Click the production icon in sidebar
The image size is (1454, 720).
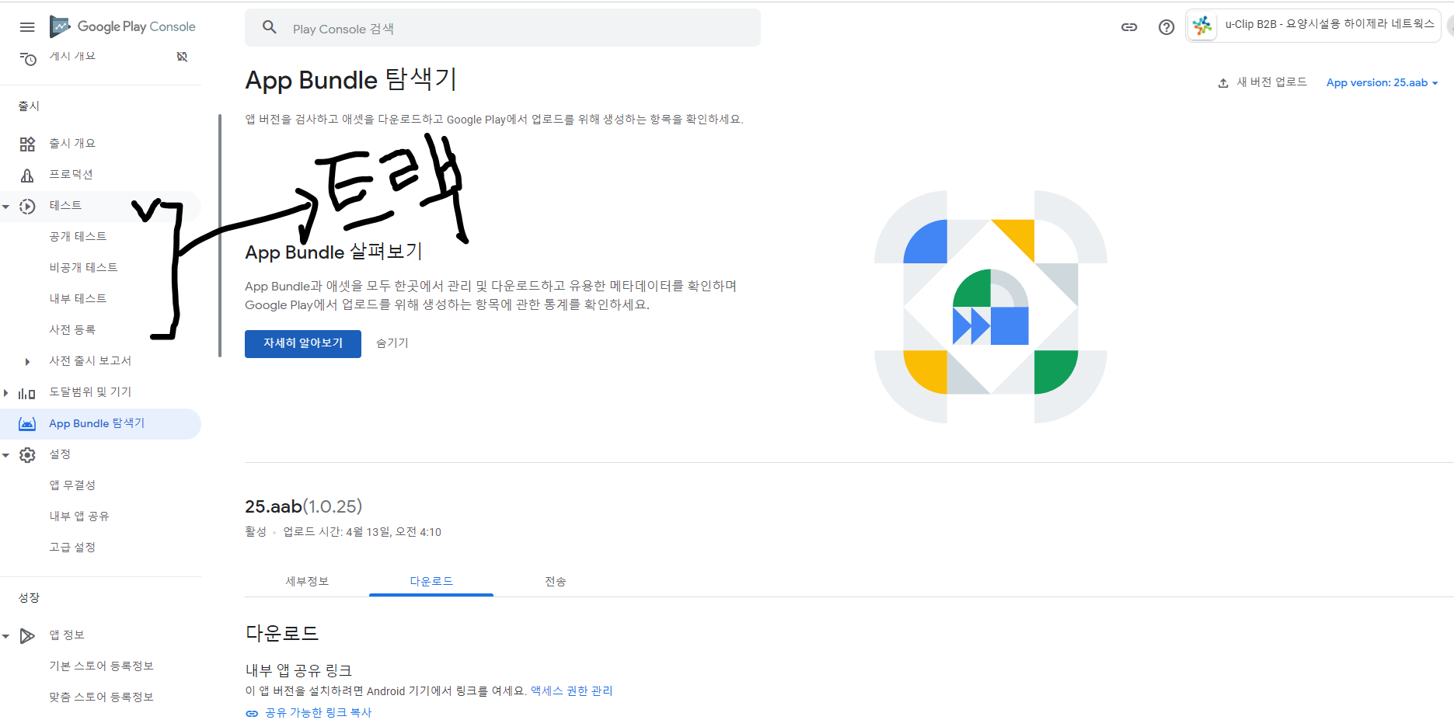coord(27,175)
